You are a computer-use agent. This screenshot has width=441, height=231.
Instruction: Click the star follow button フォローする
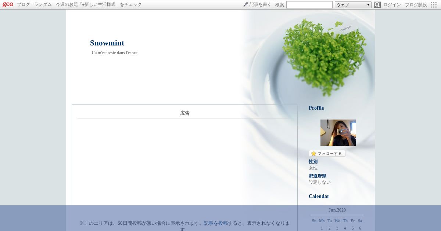tap(327, 153)
